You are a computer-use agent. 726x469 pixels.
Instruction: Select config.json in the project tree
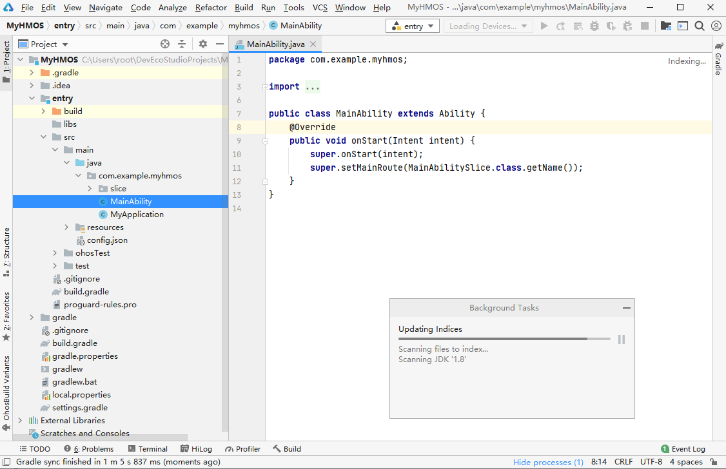(x=107, y=240)
